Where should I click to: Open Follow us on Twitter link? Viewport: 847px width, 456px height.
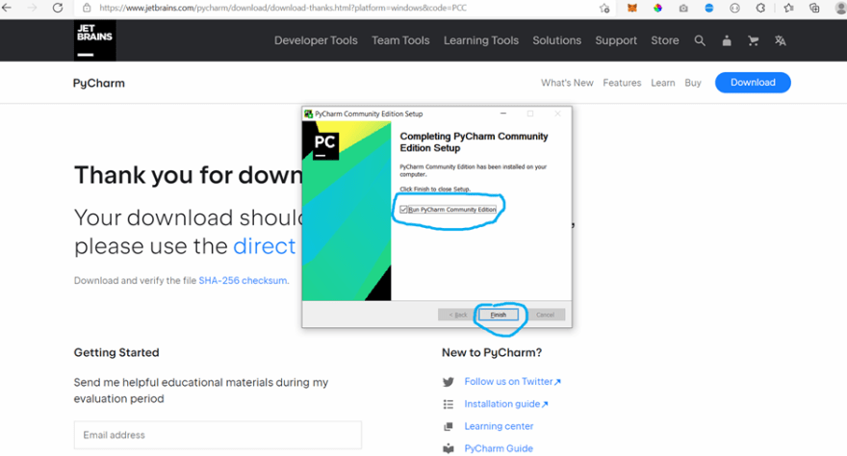[x=513, y=382]
